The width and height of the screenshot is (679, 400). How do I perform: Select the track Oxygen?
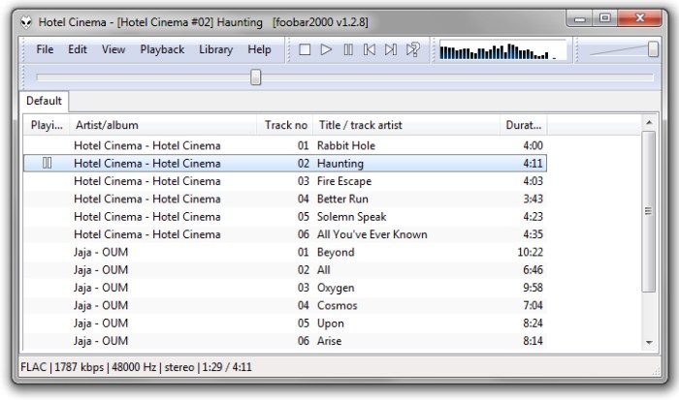(285, 287)
